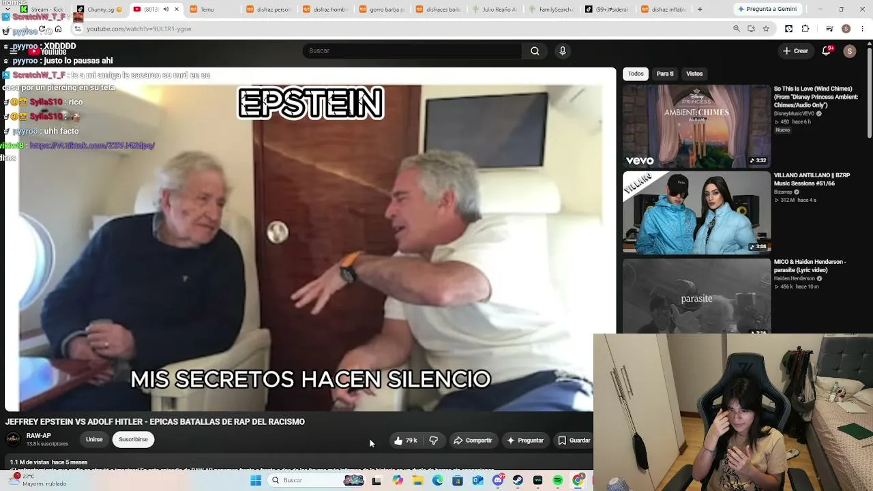The height and width of the screenshot is (491, 873).
Task: Switch to the disfraz inflable tab
Action: [x=664, y=10]
